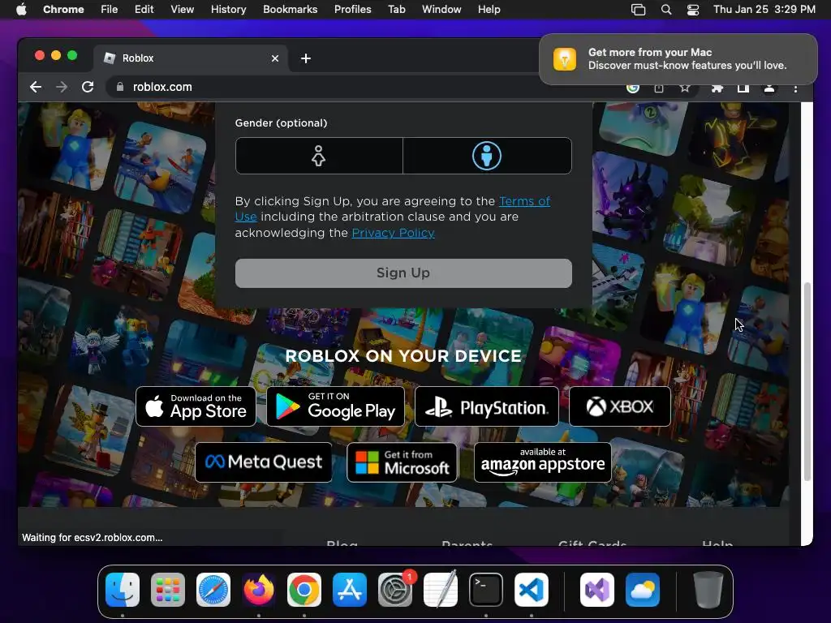Open the Privacy Policy link
This screenshot has width=831, height=623.
(x=393, y=233)
